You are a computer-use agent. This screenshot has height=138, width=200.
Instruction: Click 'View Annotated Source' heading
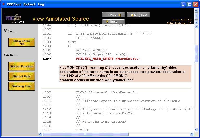click(x=61, y=19)
